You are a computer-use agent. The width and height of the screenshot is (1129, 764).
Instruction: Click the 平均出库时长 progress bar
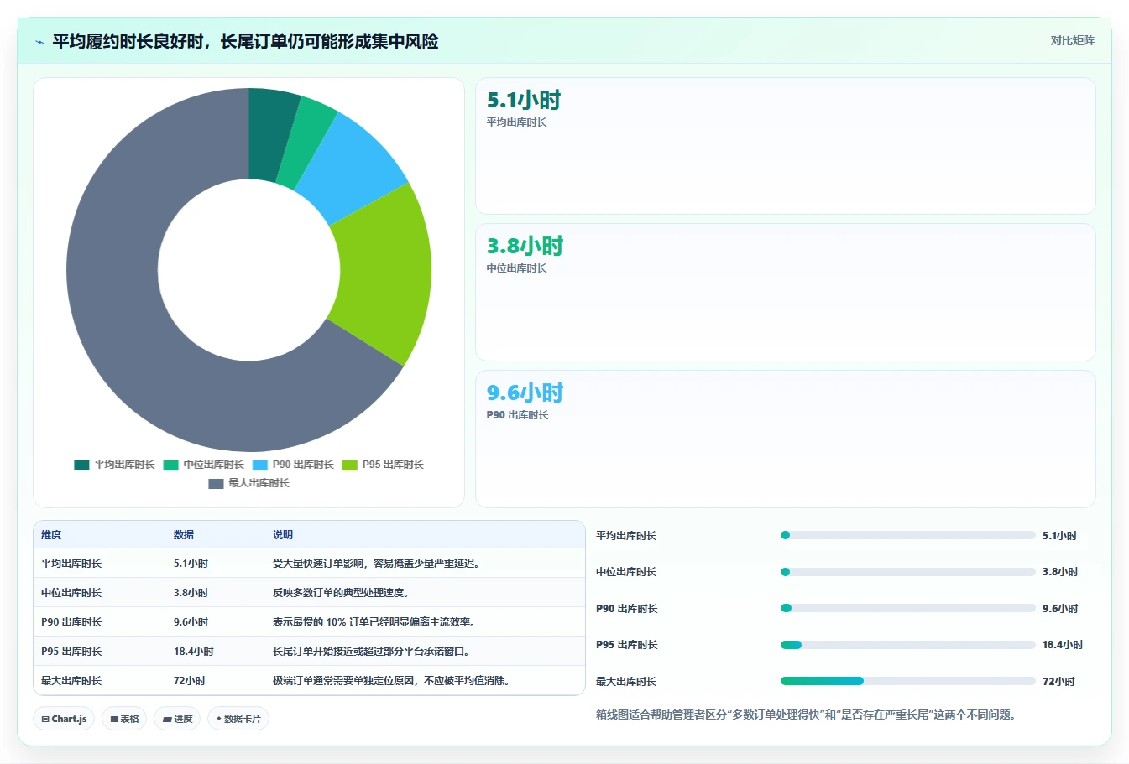pos(907,535)
